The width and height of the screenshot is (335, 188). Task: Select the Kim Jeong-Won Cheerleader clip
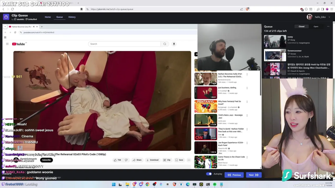(298, 69)
